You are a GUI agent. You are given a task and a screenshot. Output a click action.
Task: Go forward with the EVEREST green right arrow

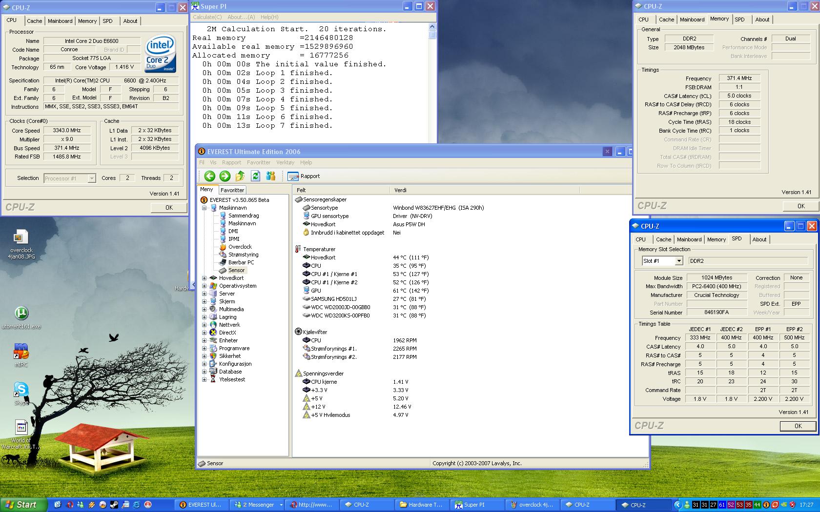click(x=225, y=176)
